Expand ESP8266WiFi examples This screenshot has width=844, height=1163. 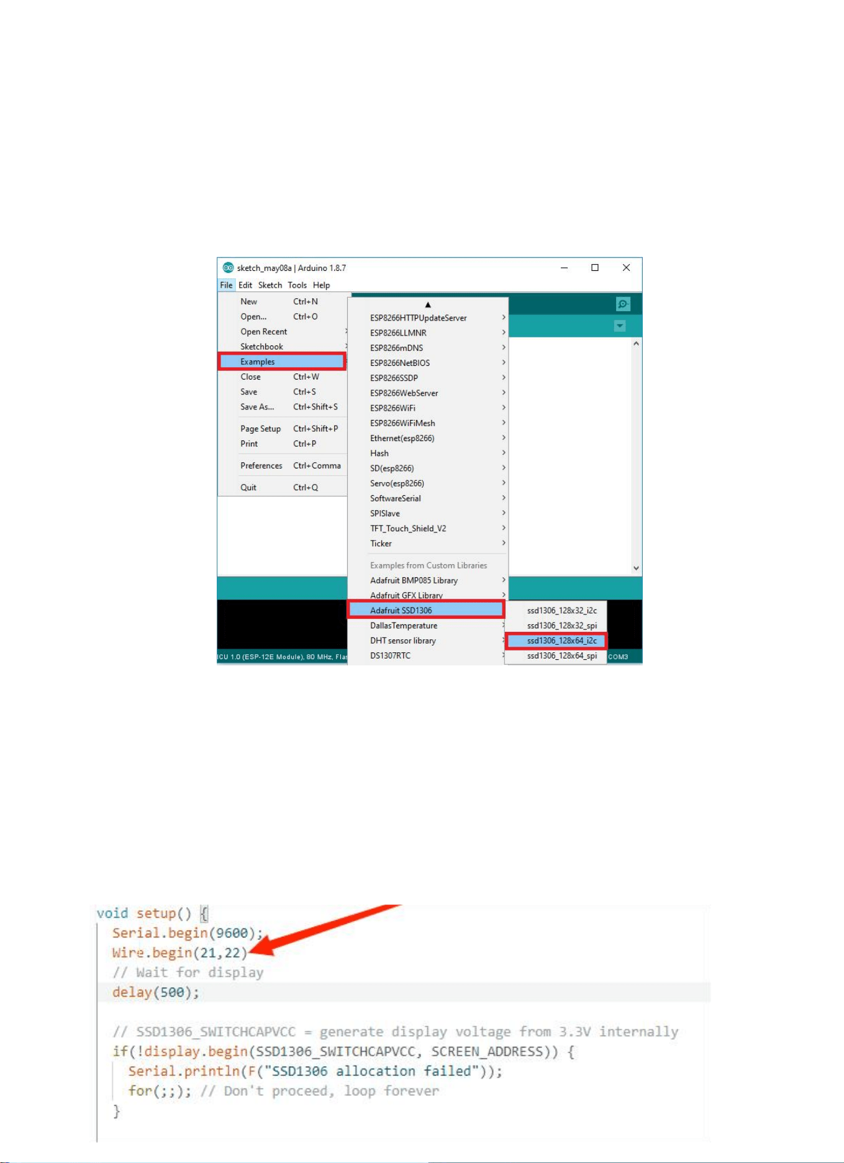pyautogui.click(x=428, y=408)
